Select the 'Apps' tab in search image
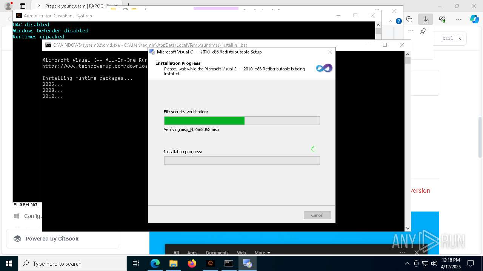The height and width of the screenshot is (271, 483). point(192,253)
